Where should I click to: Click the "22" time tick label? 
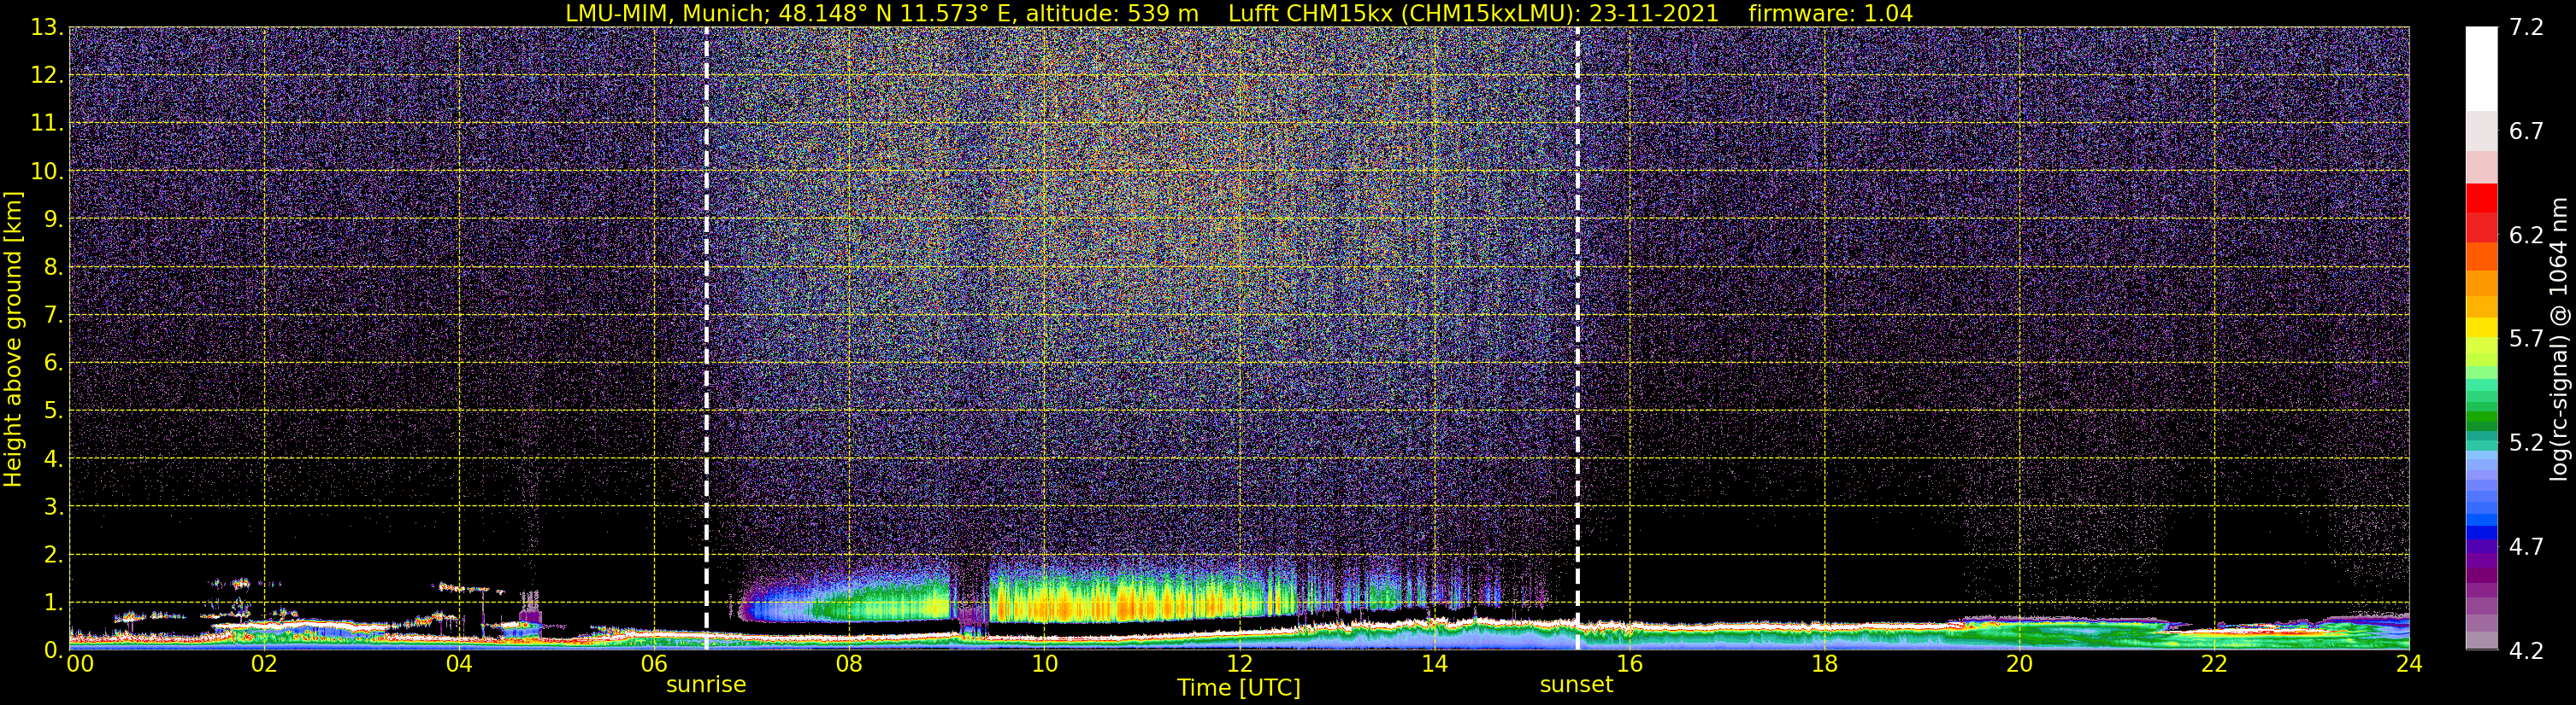2213,664
